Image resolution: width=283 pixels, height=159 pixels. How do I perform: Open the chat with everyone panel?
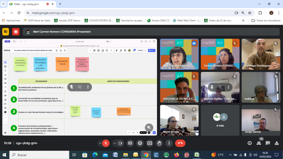268,143
